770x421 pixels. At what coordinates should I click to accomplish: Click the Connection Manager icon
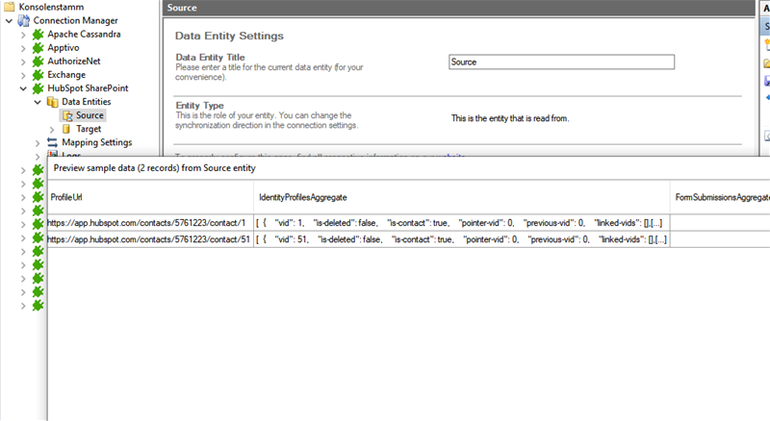click(24, 20)
